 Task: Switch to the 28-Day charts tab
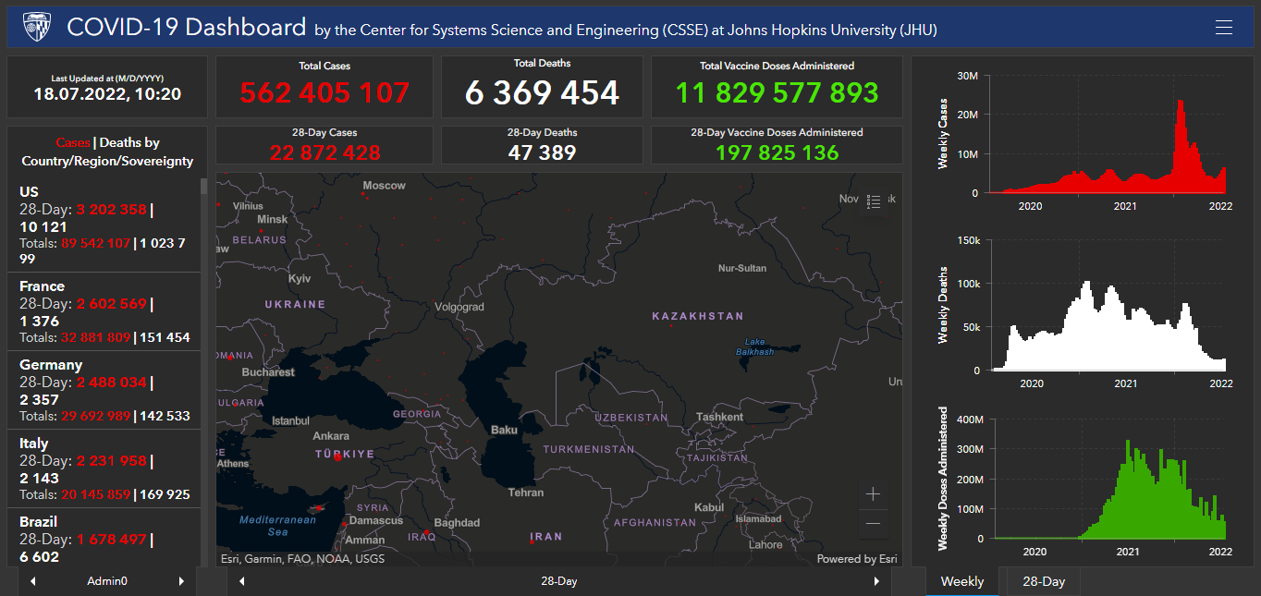point(1044,581)
